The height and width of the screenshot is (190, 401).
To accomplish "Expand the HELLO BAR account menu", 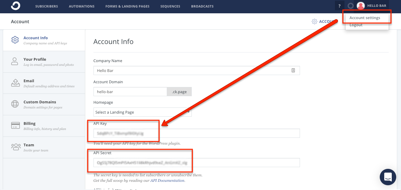I will (377, 5).
